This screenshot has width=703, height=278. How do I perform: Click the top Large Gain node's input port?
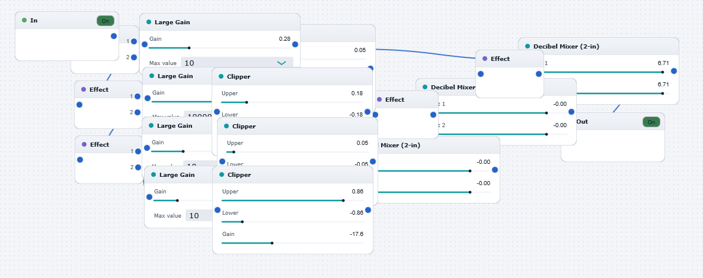[145, 44]
